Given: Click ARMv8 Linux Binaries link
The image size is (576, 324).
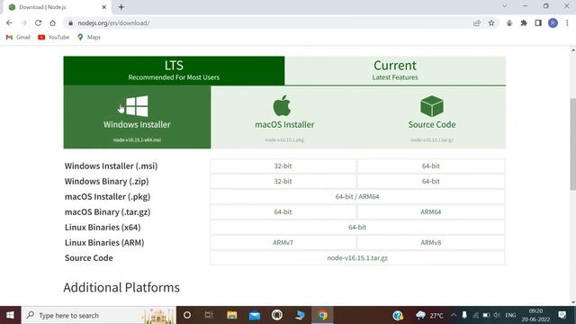Looking at the screenshot, I should [430, 242].
